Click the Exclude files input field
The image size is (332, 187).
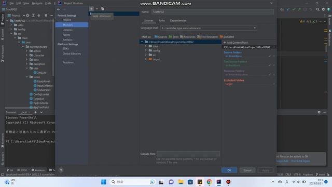pos(188,154)
